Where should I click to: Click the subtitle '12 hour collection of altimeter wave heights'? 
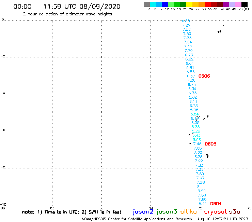point(66,14)
